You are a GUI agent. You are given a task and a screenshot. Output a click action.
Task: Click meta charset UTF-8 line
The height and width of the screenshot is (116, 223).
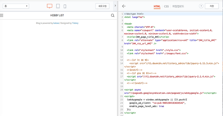tap(141, 27)
